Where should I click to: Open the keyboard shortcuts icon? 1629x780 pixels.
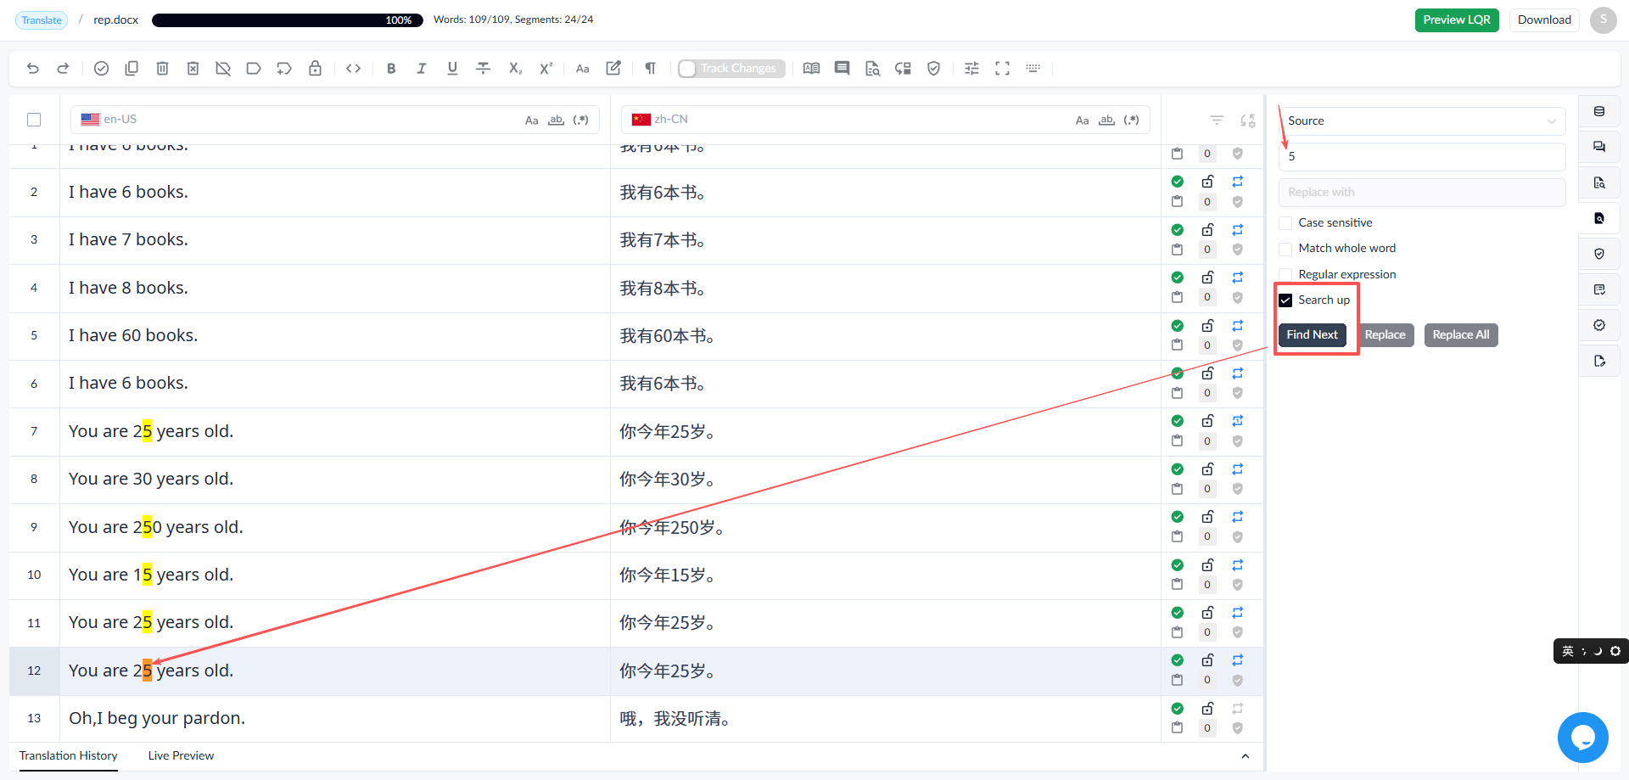[x=1033, y=69]
